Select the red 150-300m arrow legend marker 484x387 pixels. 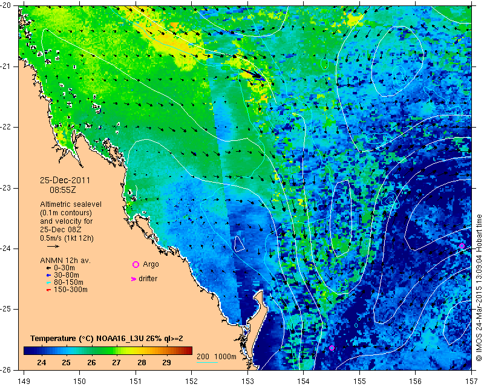tap(49, 290)
